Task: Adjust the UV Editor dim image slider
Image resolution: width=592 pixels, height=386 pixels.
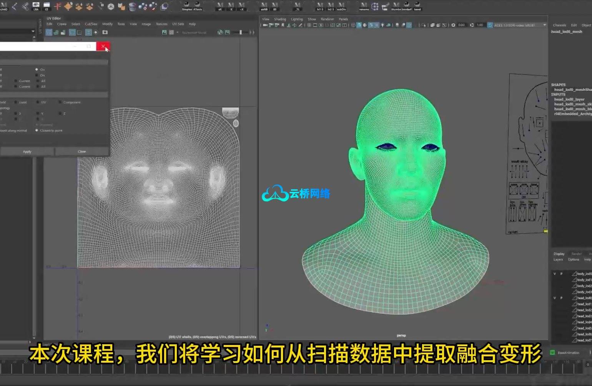Action: [x=241, y=33]
